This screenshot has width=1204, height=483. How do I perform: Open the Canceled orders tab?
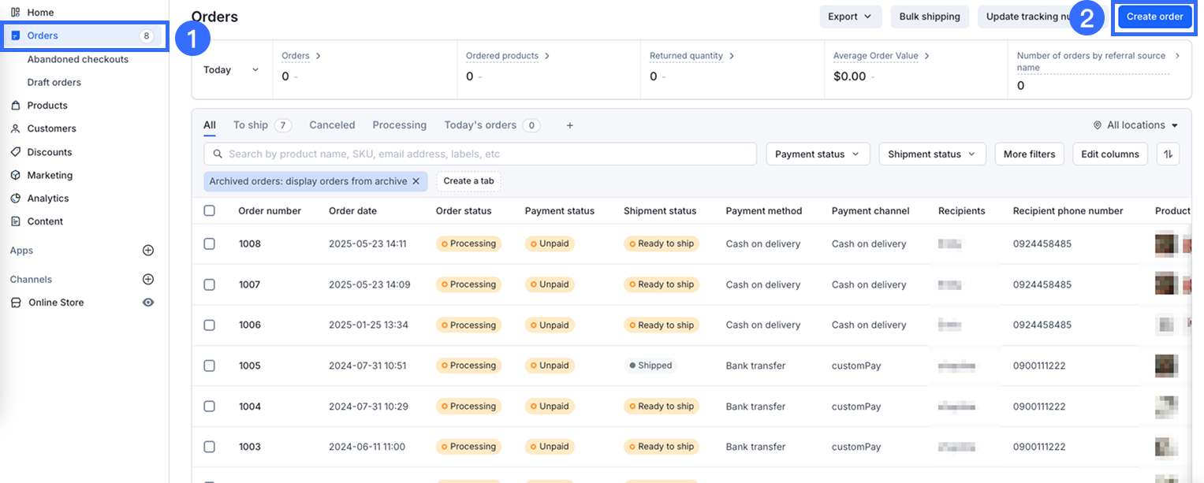click(332, 125)
